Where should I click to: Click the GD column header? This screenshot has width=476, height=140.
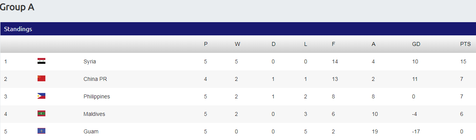(416, 44)
